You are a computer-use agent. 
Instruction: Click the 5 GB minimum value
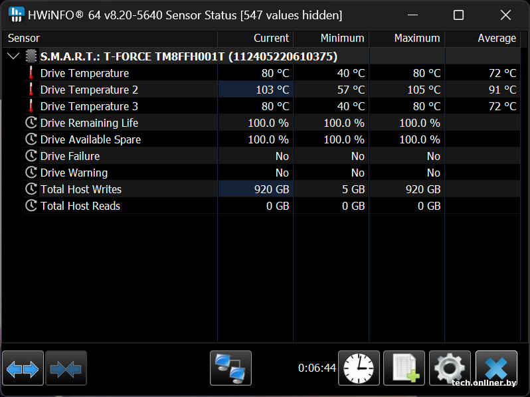point(353,189)
